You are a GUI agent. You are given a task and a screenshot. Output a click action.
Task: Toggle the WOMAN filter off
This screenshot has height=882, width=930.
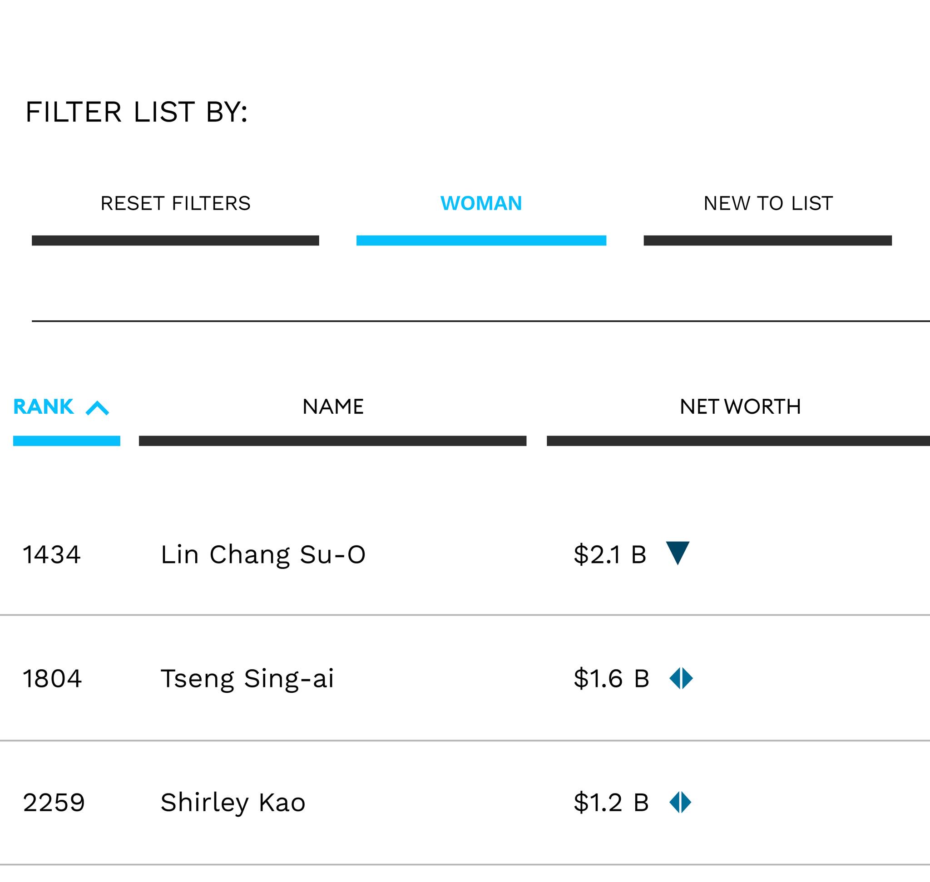click(x=480, y=204)
